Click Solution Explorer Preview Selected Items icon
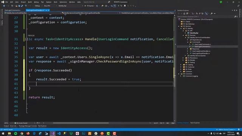Screen dimensions: 242x136 click(x=215, y=14)
